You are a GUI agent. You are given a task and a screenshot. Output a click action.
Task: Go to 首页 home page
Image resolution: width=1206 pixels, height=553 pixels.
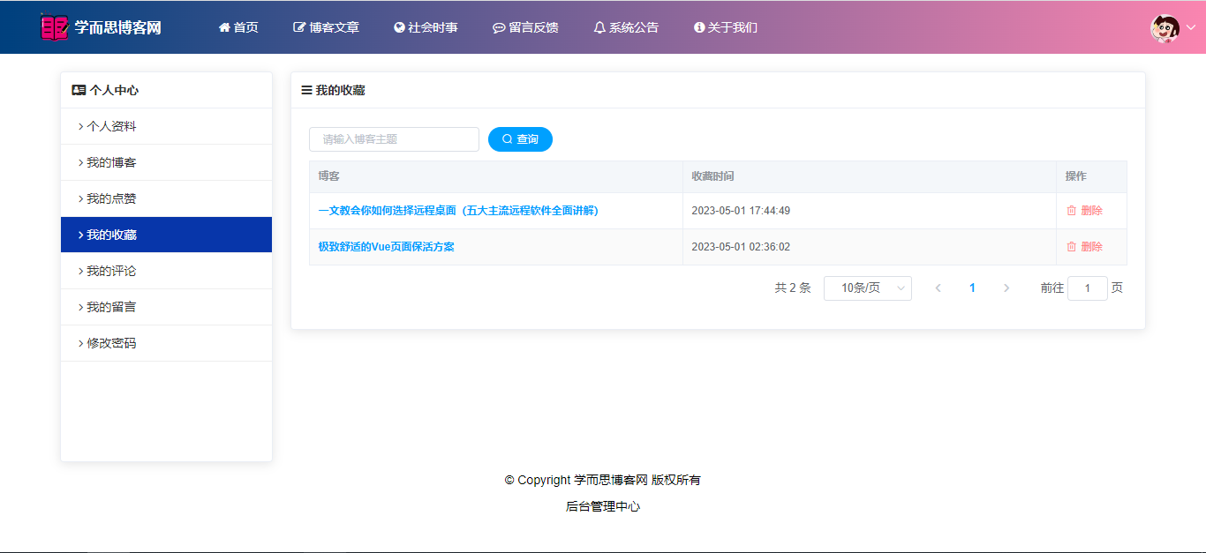coord(238,27)
